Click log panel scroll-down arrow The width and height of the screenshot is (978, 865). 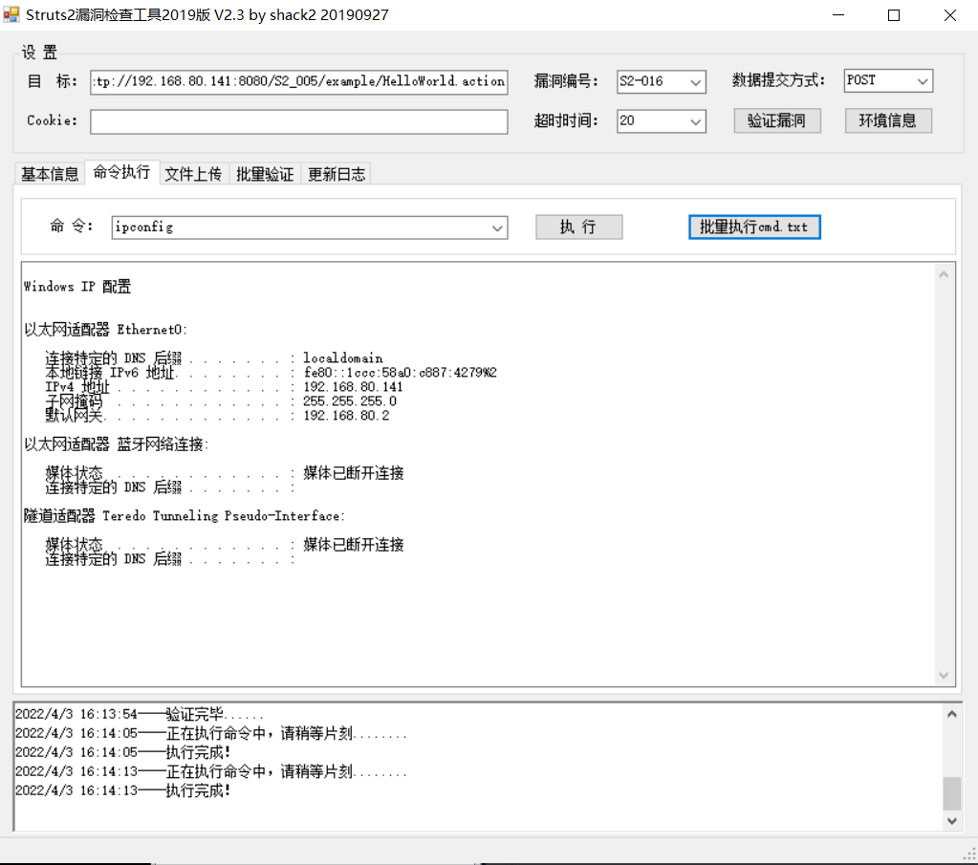952,821
